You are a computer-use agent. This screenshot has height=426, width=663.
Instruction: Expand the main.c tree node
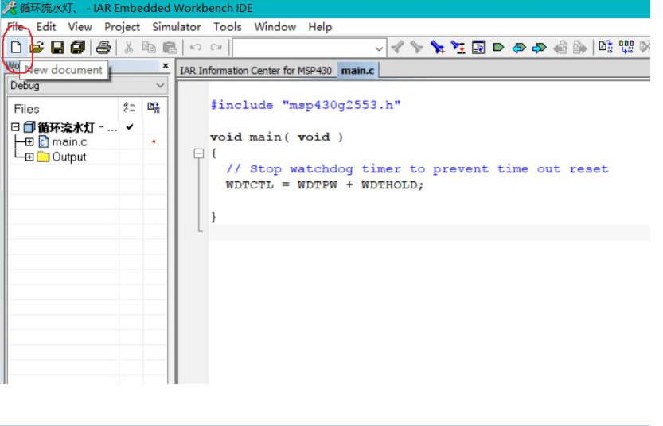pos(29,141)
